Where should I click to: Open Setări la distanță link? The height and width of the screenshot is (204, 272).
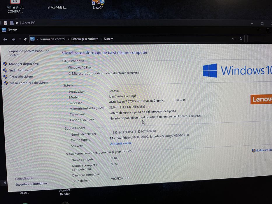21,70
